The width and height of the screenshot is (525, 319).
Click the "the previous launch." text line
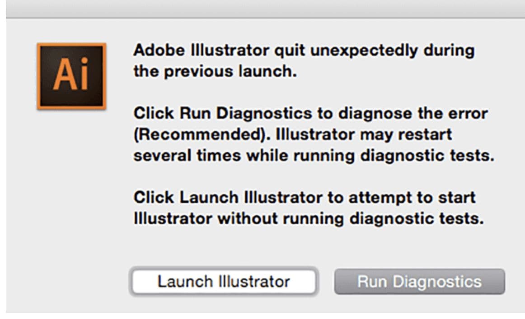[215, 72]
